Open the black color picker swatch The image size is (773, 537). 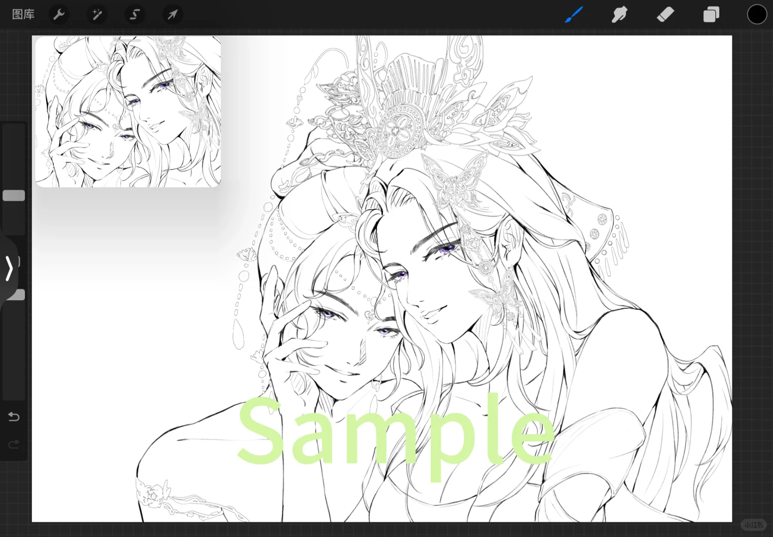(757, 14)
